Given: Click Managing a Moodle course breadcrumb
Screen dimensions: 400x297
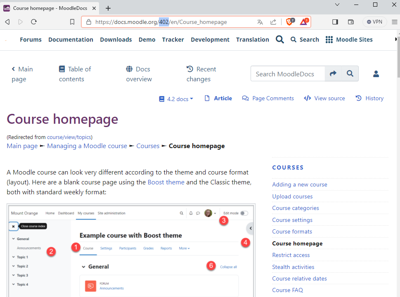Looking at the screenshot, I should coord(87,146).
